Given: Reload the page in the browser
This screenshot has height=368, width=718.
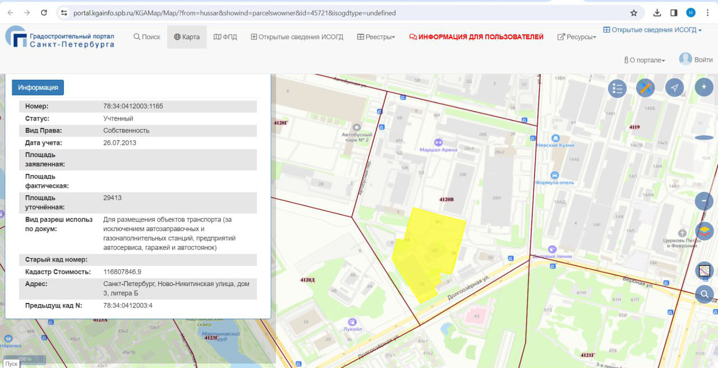Looking at the screenshot, I should (44, 13).
